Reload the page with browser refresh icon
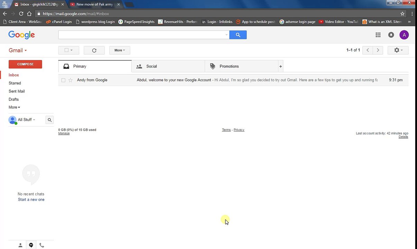This screenshot has height=249, width=417. pos(21,13)
